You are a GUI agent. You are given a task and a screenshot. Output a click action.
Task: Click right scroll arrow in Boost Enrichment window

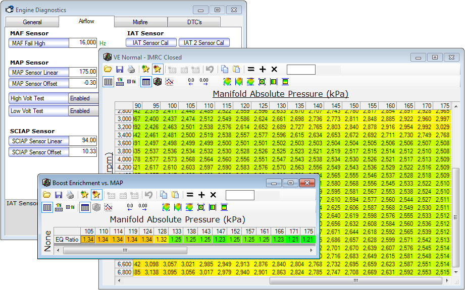pos(311,250)
